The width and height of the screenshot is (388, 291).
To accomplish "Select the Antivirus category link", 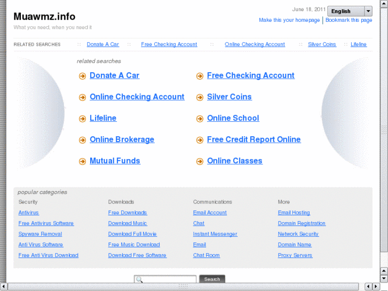I will coord(28,213).
